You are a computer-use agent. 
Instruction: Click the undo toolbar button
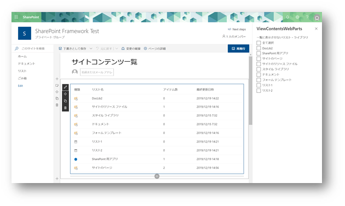pos(104,49)
